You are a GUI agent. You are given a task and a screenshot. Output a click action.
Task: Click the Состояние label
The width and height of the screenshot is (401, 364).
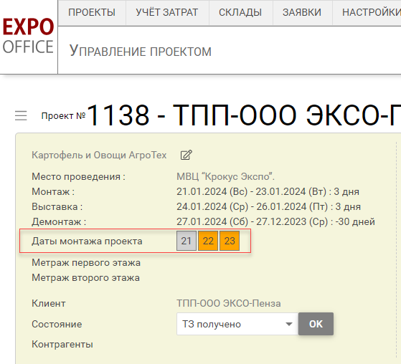click(x=57, y=324)
